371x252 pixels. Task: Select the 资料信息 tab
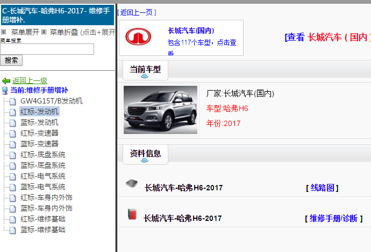pyautogui.click(x=145, y=154)
